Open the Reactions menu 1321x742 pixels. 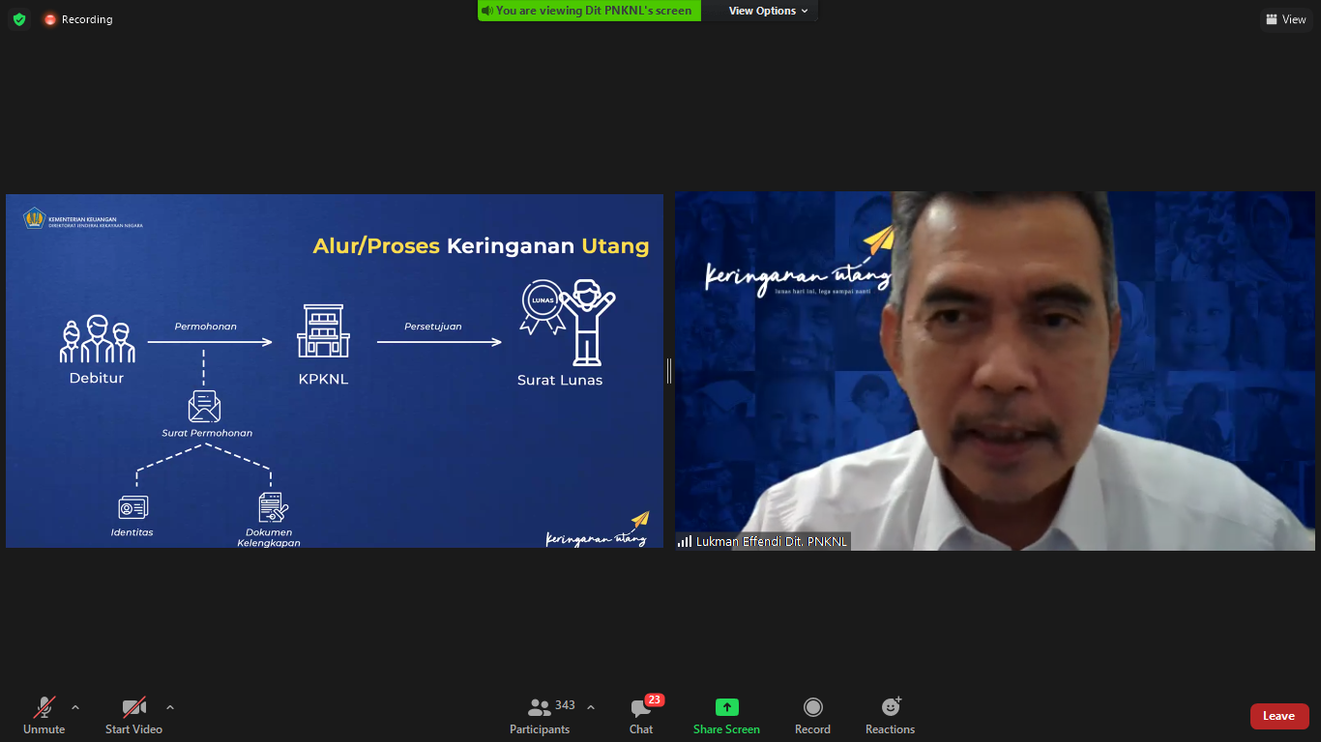(x=890, y=715)
